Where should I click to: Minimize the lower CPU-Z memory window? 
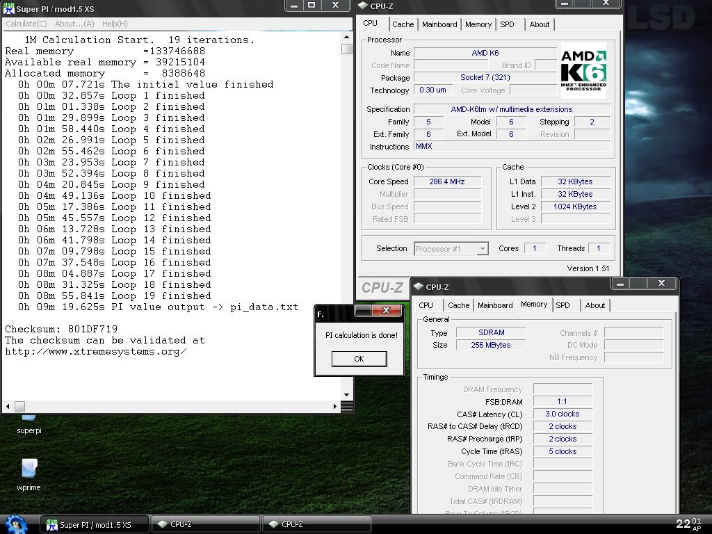coord(620,284)
